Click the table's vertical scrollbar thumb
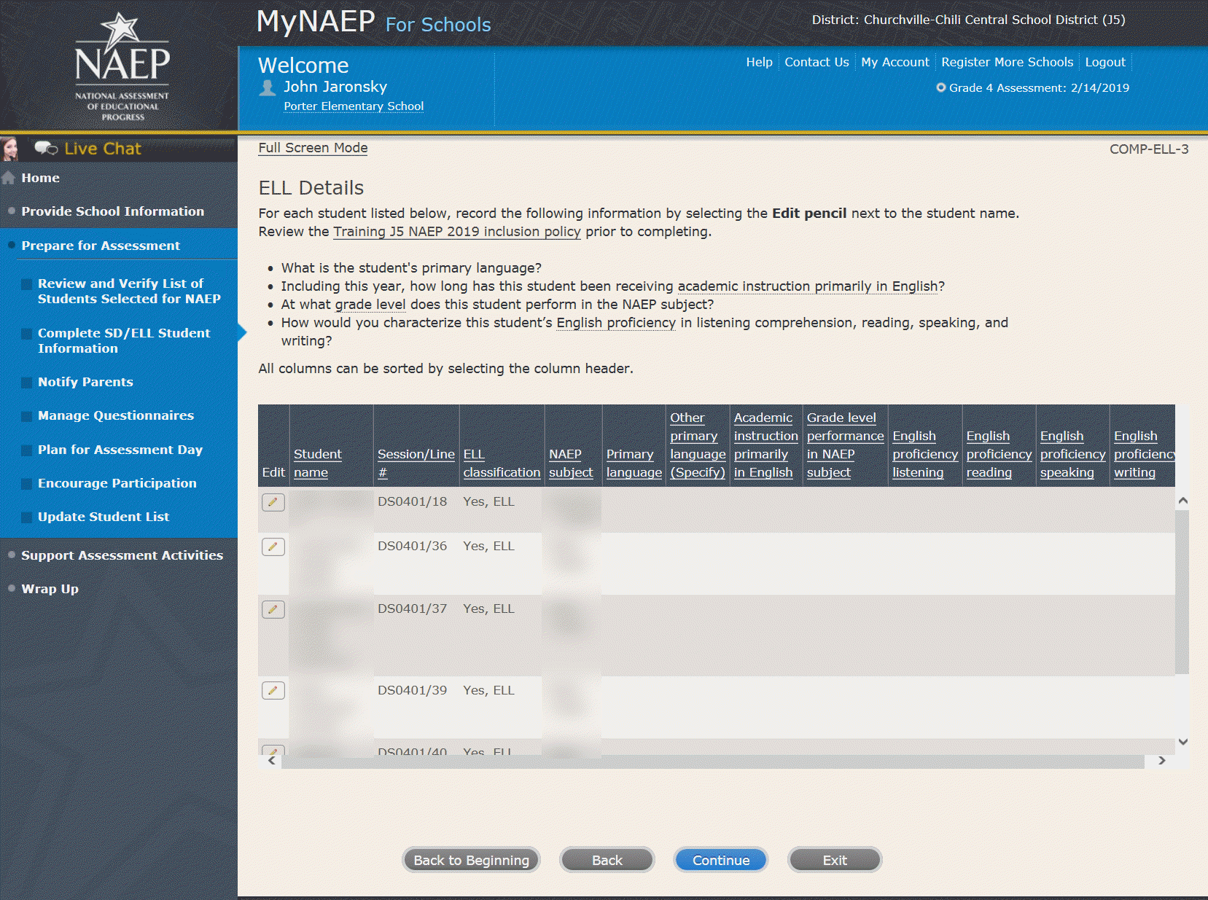The image size is (1208, 900). pyautogui.click(x=1182, y=592)
